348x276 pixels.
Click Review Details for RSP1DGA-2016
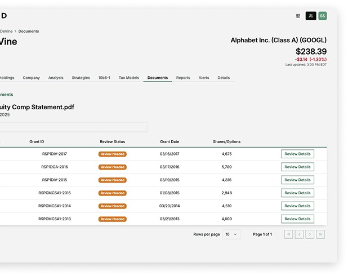(297, 167)
